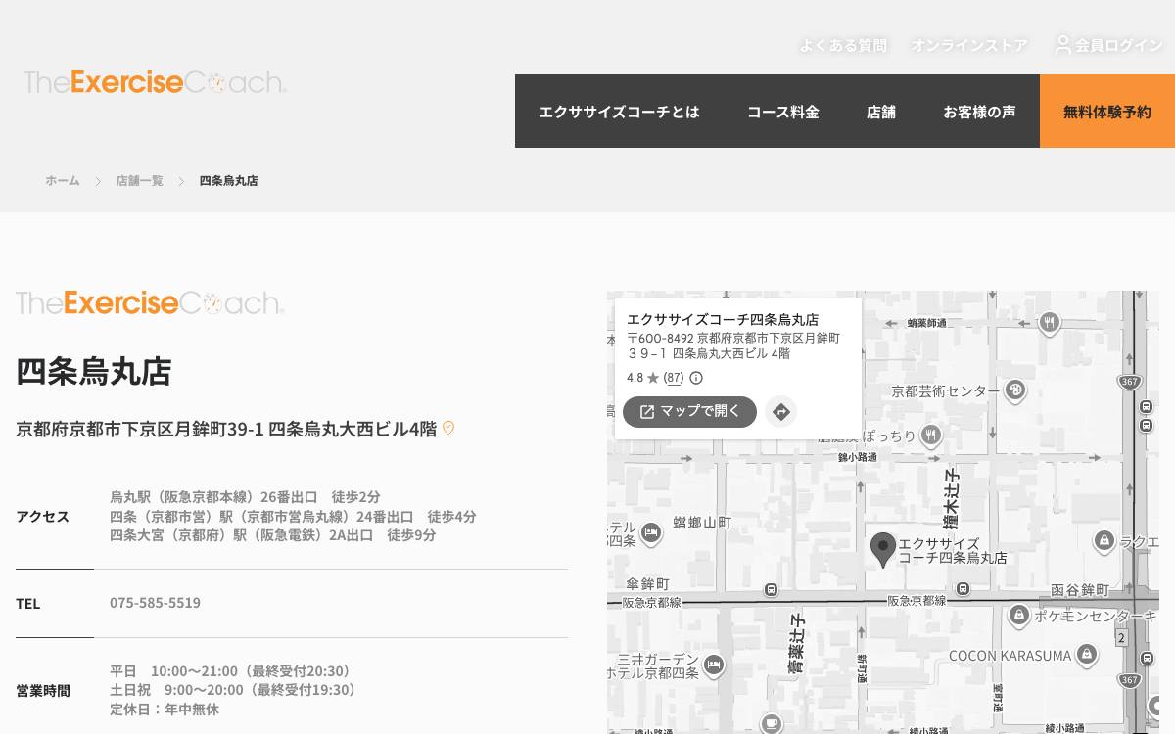Click 四条烏丸店 breadcrumb text

(228, 181)
